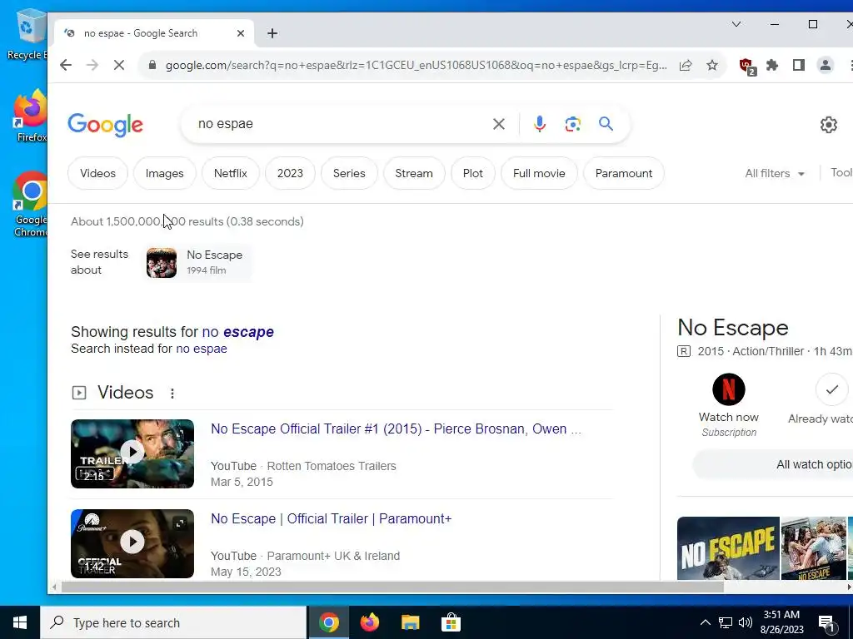Launch Firefox from the taskbar
Viewport: 853px width, 639px height.
click(369, 622)
